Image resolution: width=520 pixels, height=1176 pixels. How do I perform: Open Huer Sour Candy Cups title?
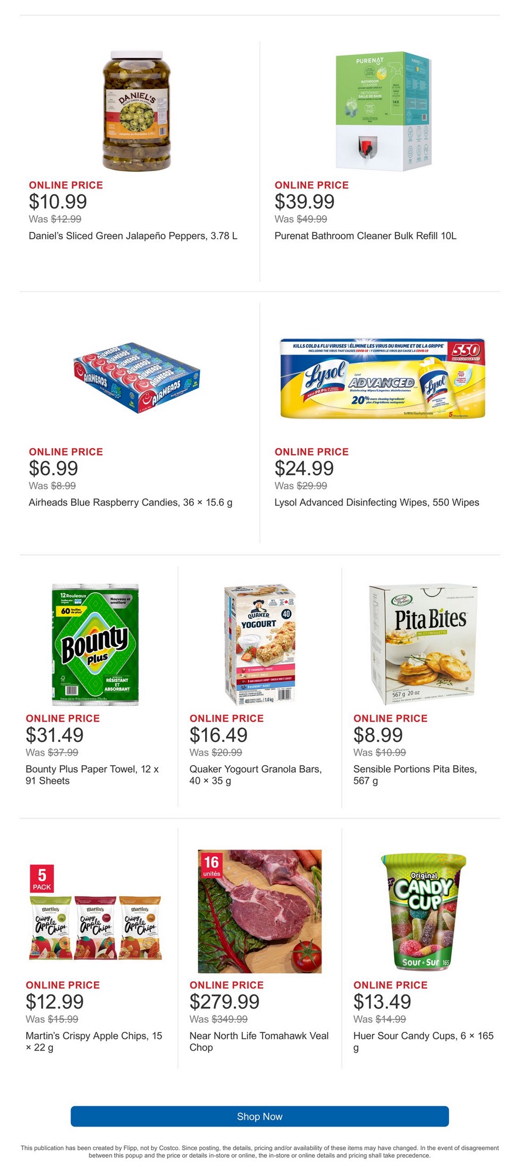[x=423, y=1041]
